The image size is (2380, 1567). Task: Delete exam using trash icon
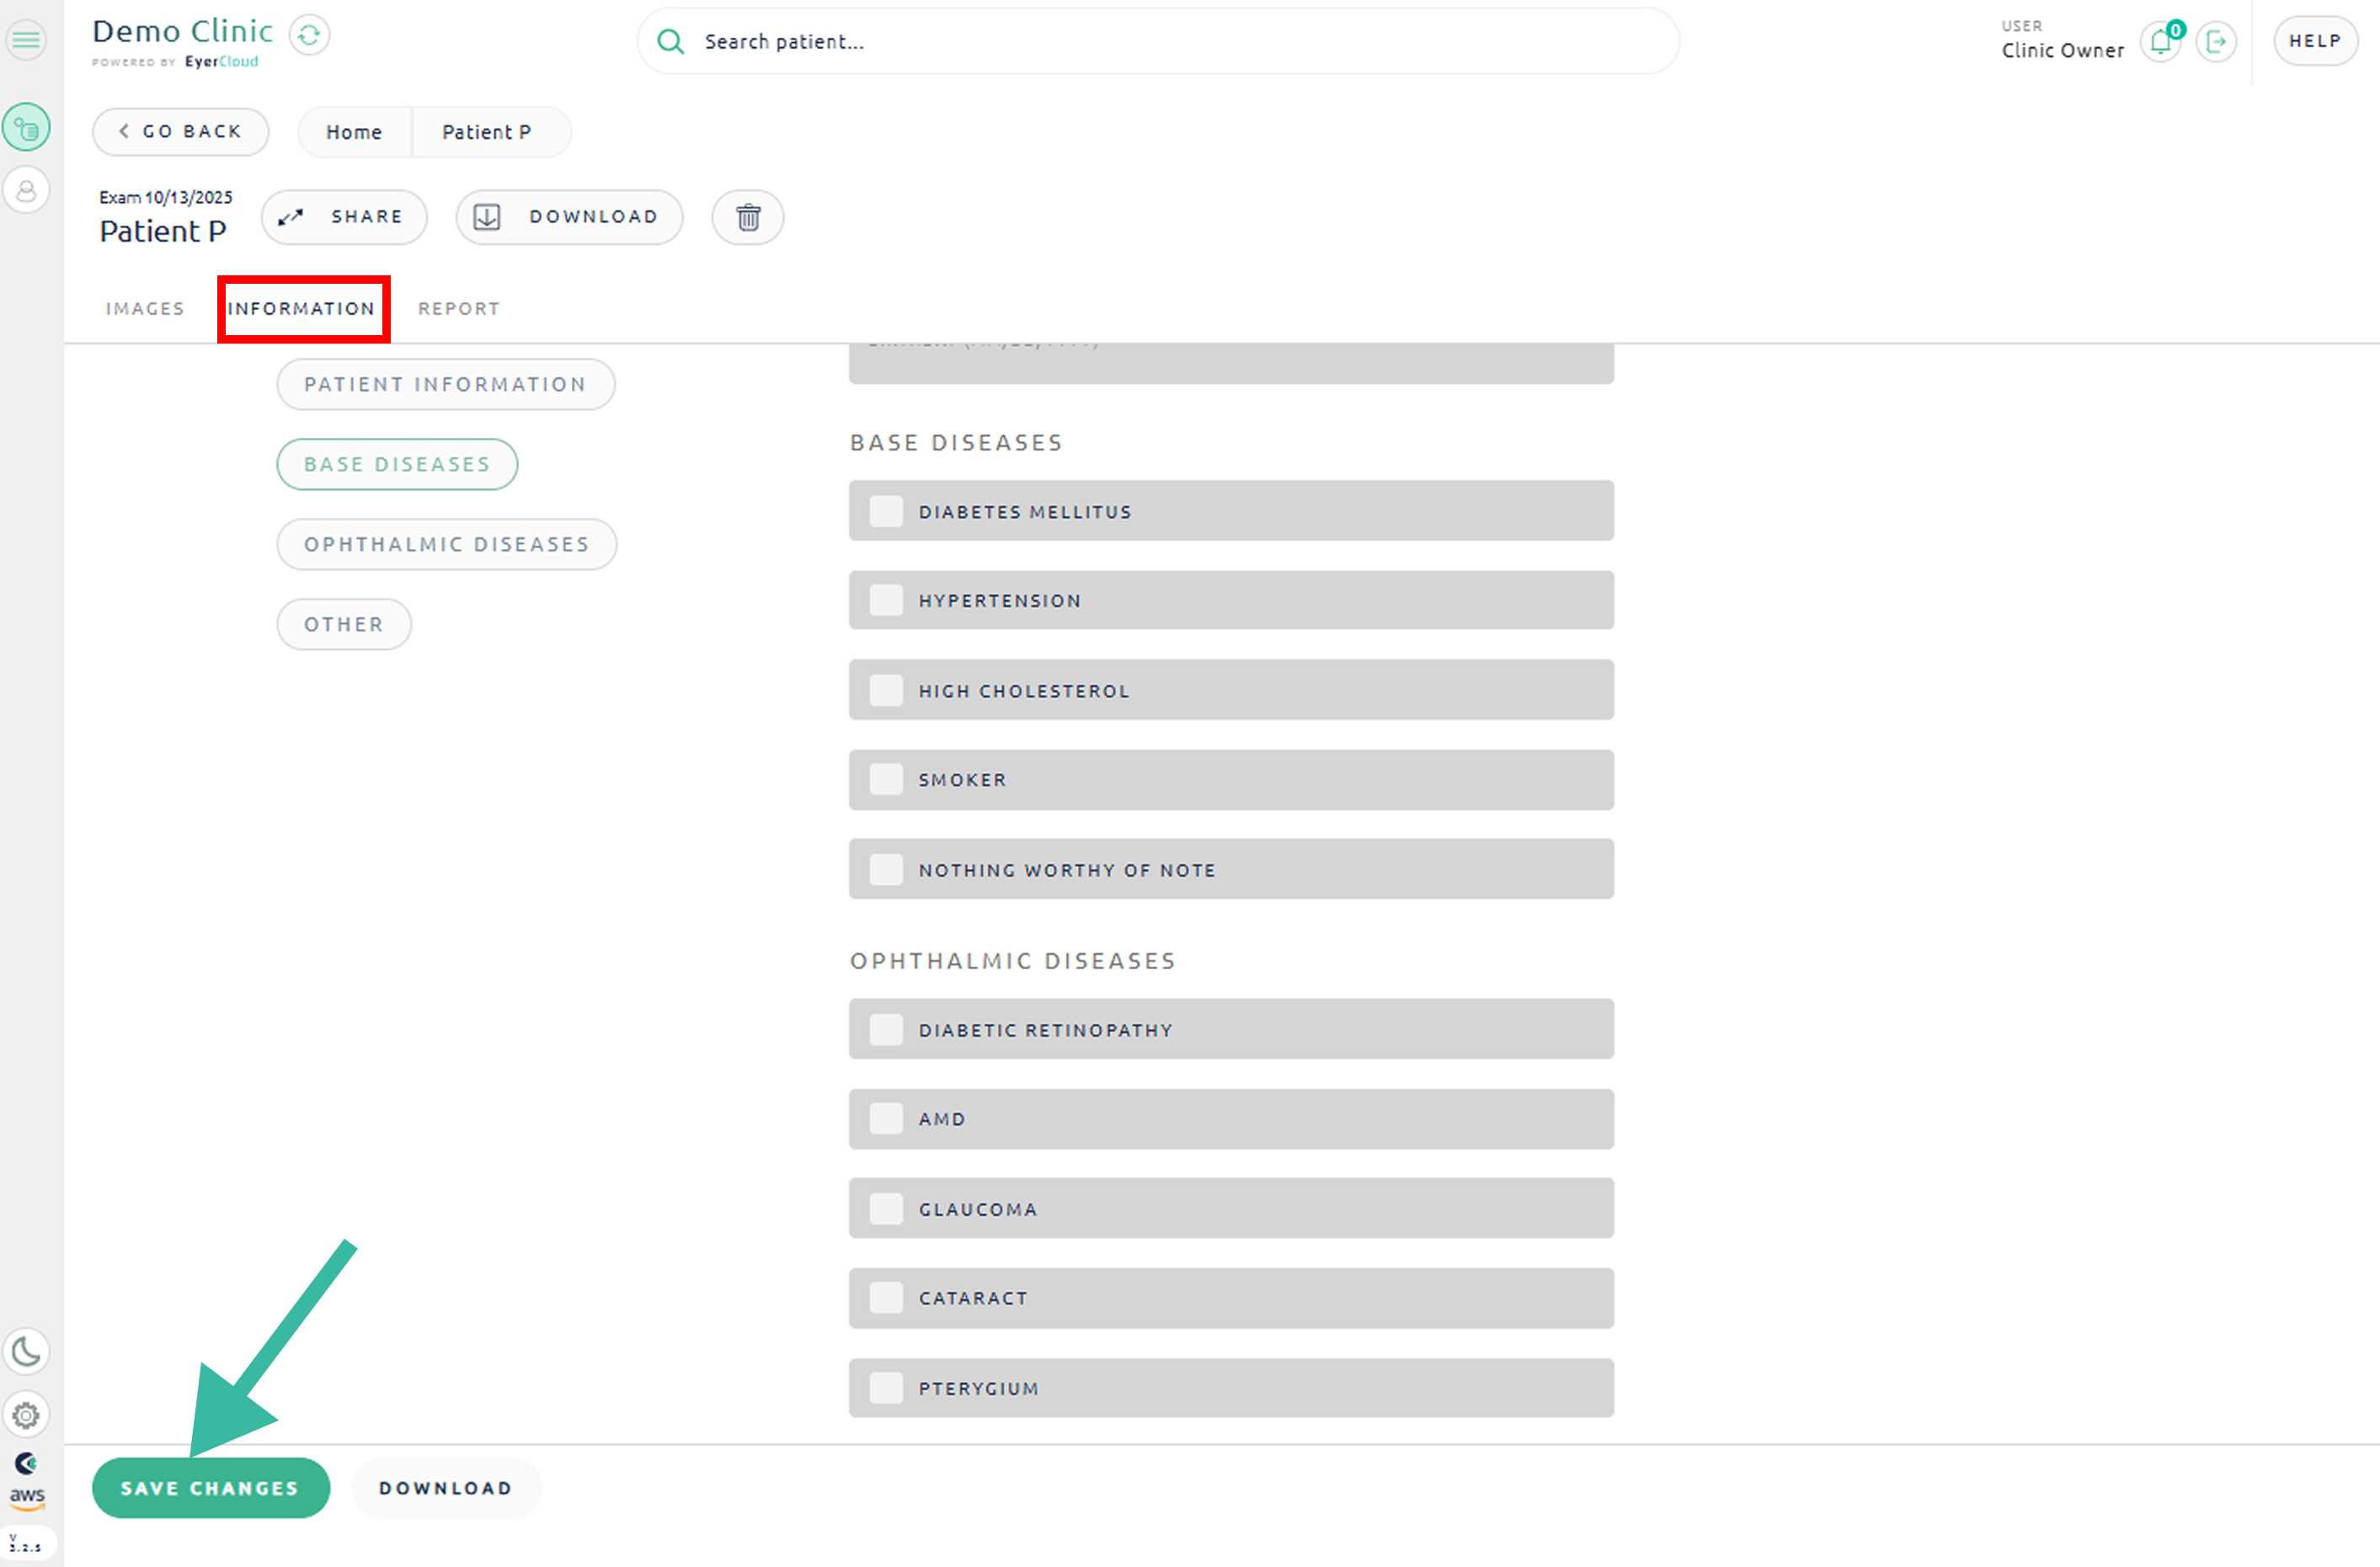747,217
